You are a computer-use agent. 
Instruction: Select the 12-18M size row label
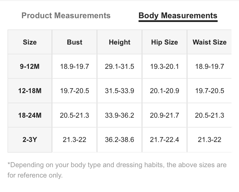(30, 91)
